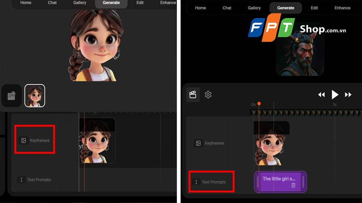Open the Gallery tab in right panel
This screenshot has width=362, height=203.
click(254, 8)
